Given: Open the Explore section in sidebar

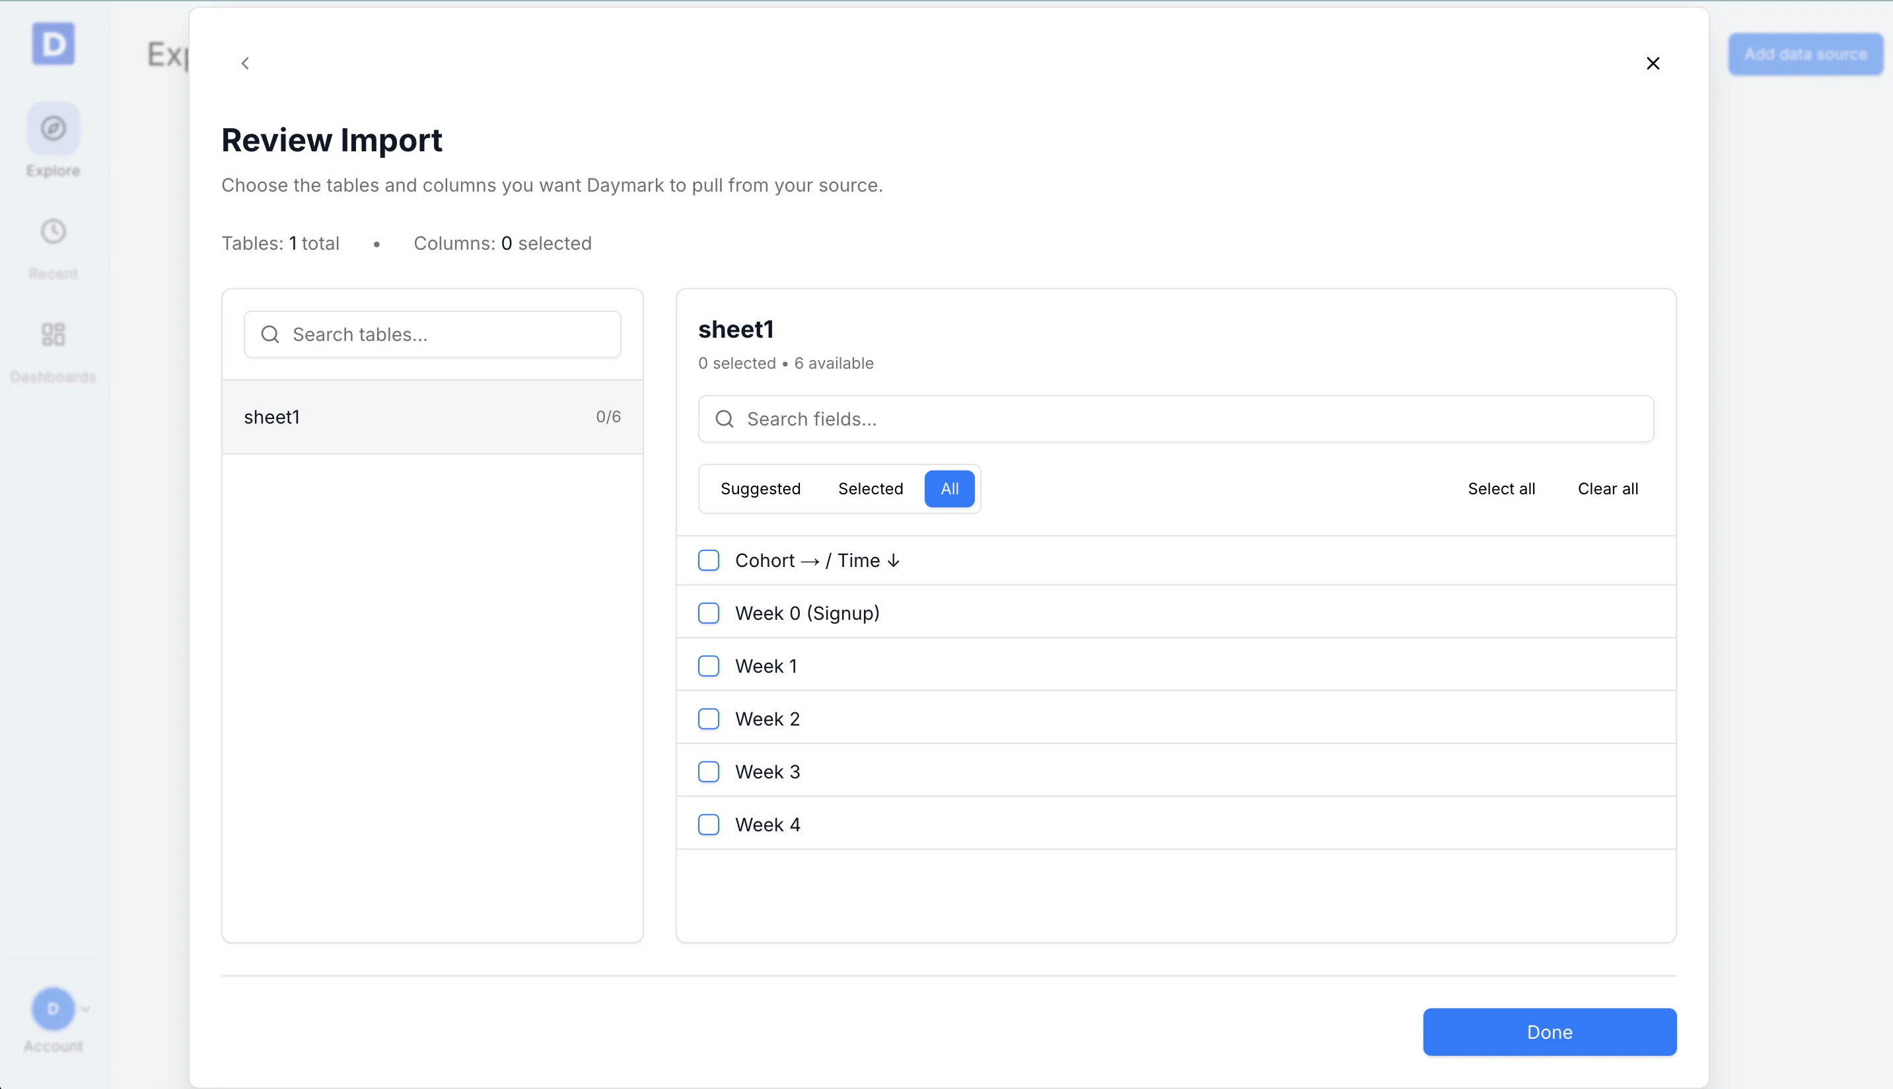Looking at the screenshot, I should (x=52, y=142).
